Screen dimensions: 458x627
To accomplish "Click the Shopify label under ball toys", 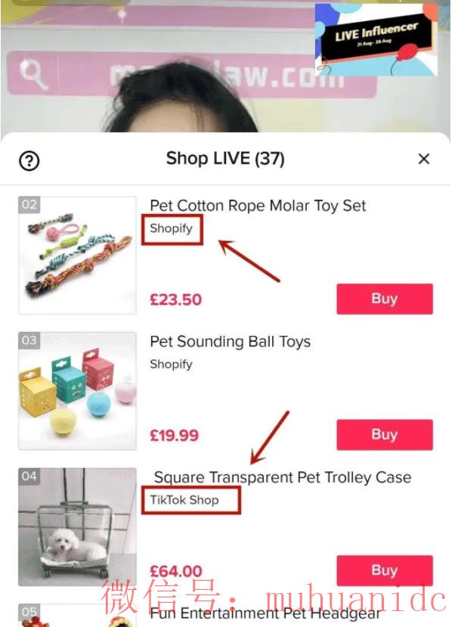I will (x=171, y=365).
